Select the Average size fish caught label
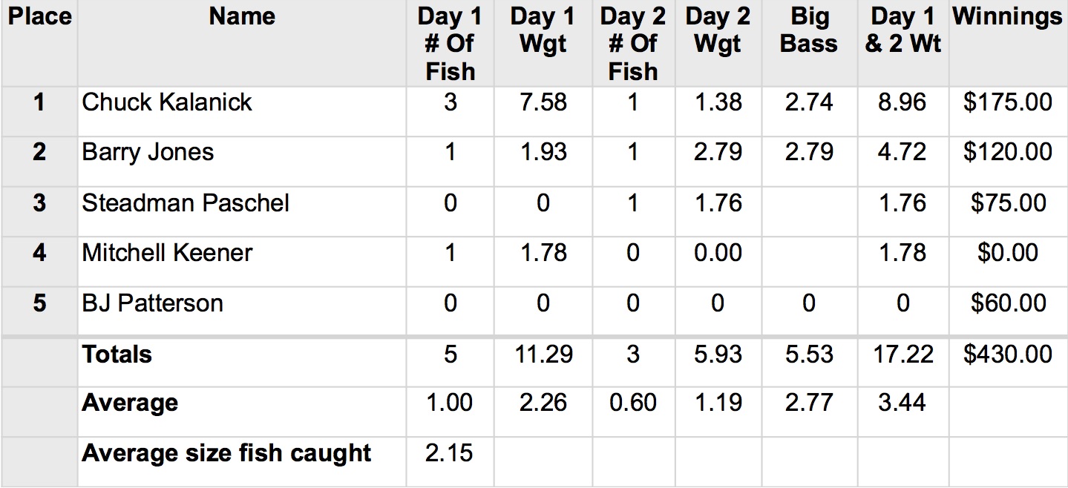Screen dimensions: 1068x488 [226, 453]
